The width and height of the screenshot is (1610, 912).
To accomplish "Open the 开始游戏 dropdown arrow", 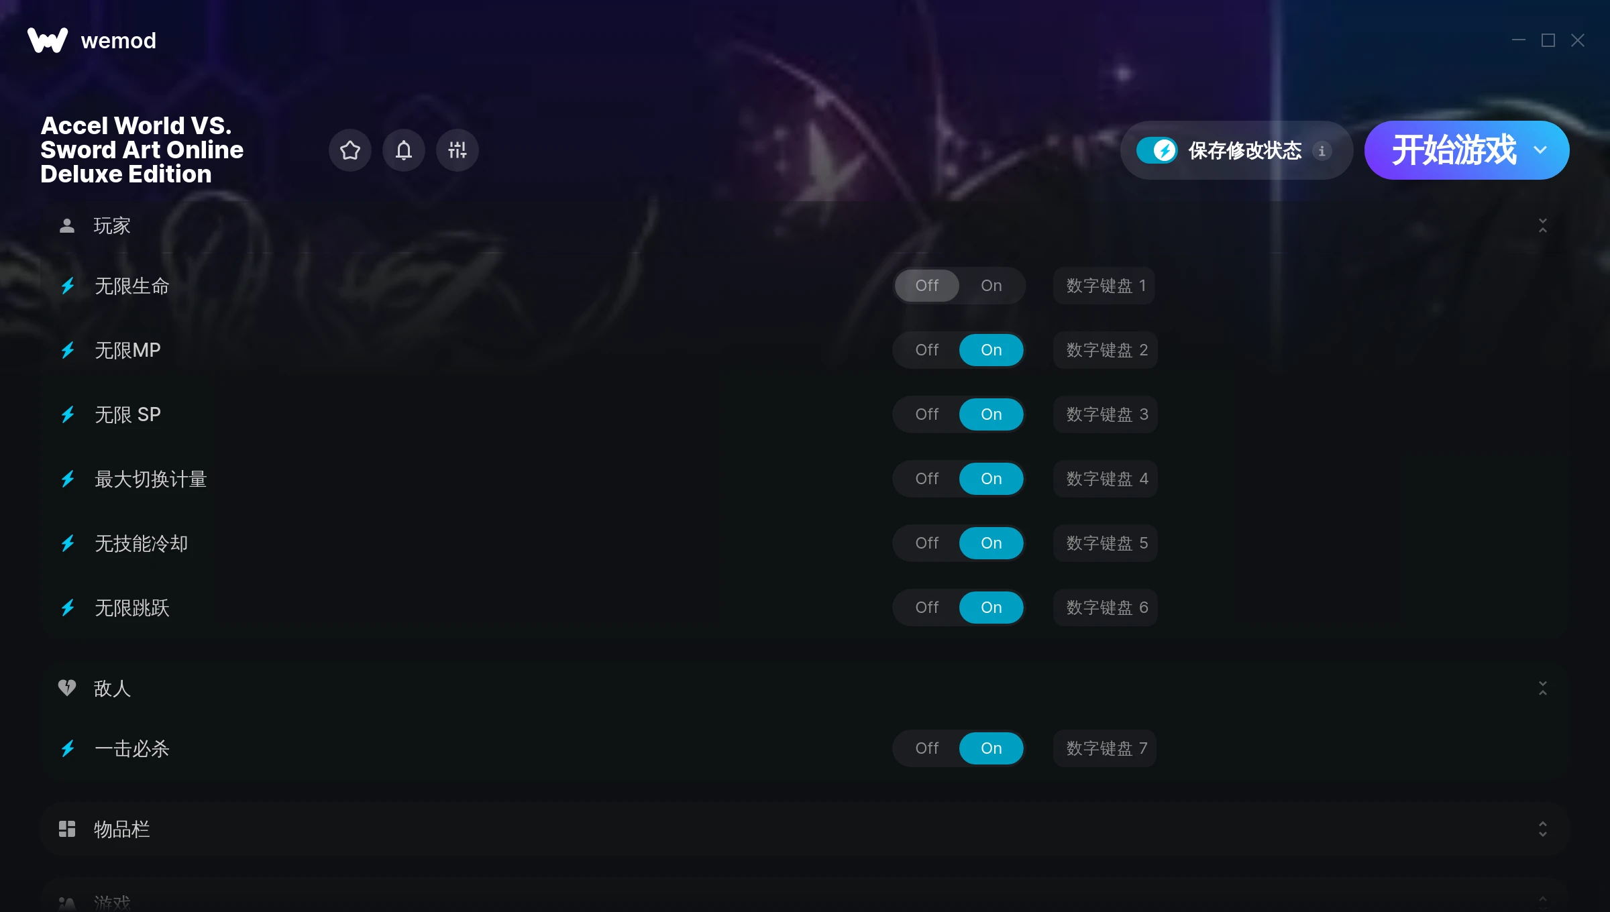I will tap(1540, 150).
